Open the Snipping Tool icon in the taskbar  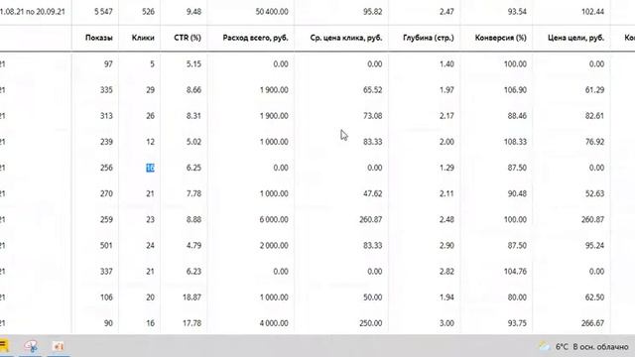click(31, 346)
